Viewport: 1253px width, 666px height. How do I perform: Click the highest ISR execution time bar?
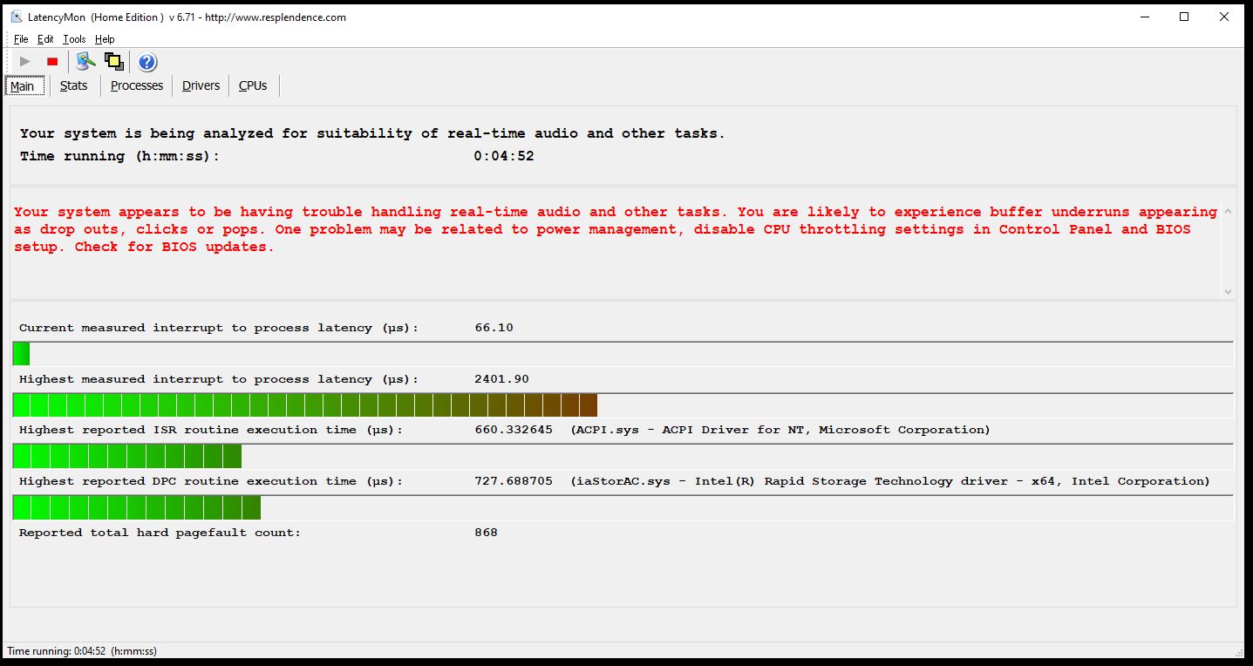tap(623, 456)
